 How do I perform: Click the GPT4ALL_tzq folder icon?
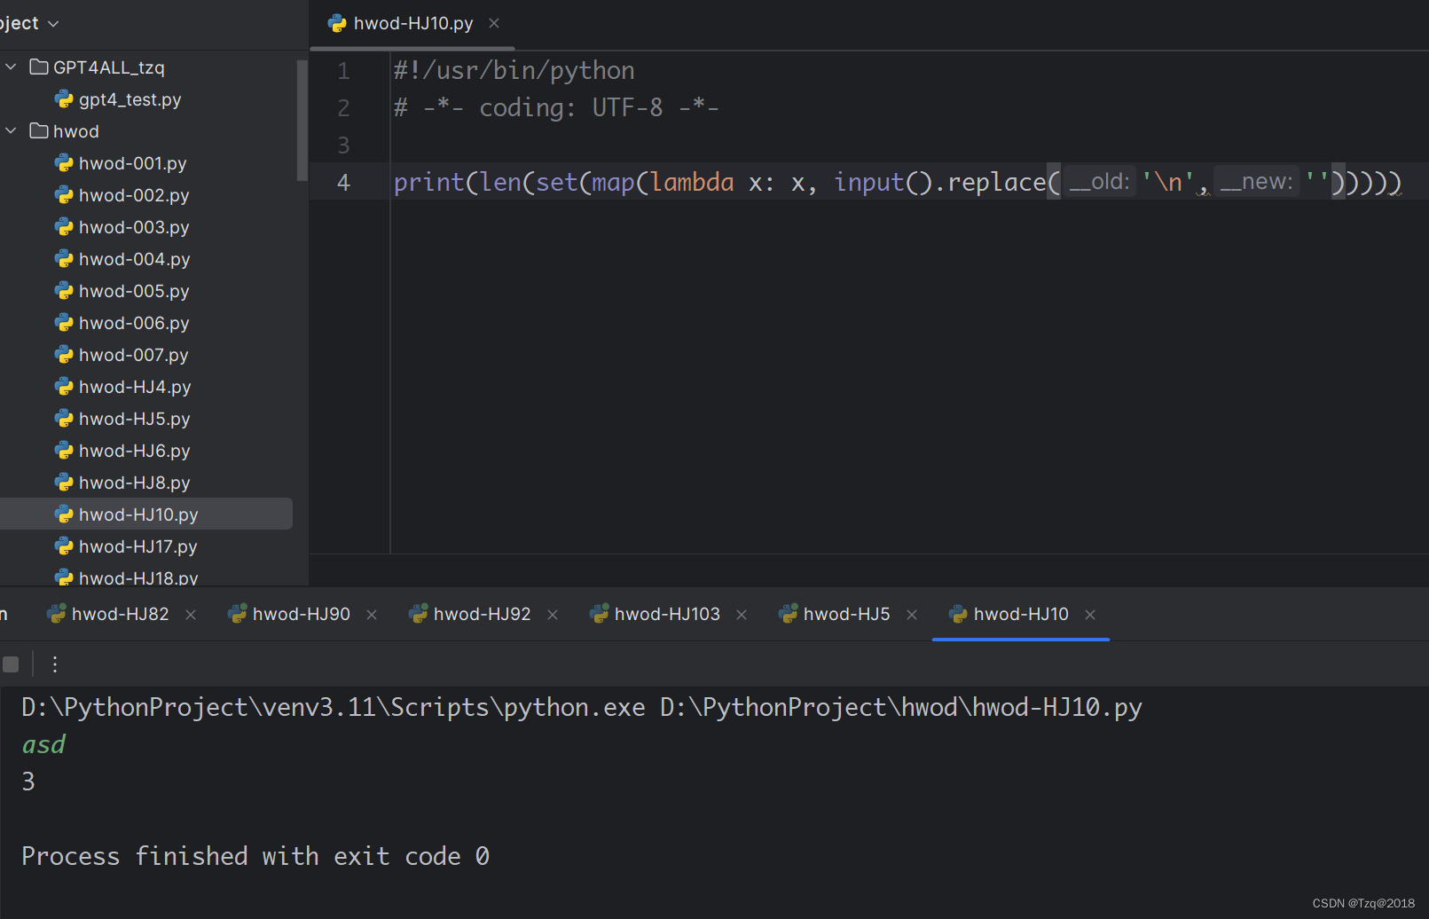click(x=39, y=67)
